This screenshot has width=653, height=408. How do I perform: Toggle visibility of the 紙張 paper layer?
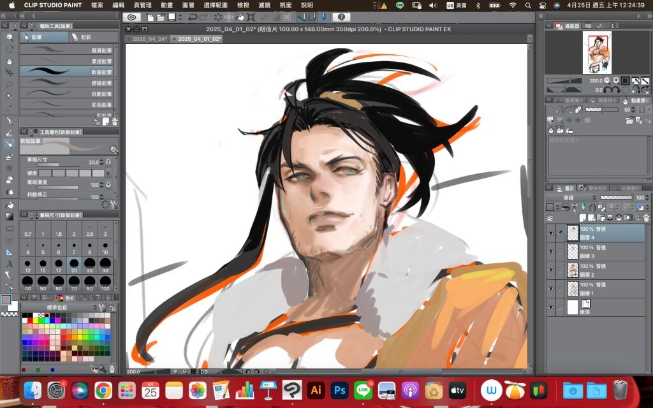551,307
